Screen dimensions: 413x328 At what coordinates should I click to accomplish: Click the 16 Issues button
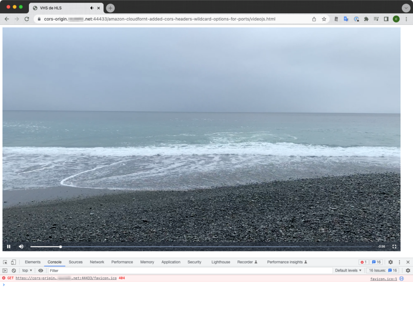[382, 271]
